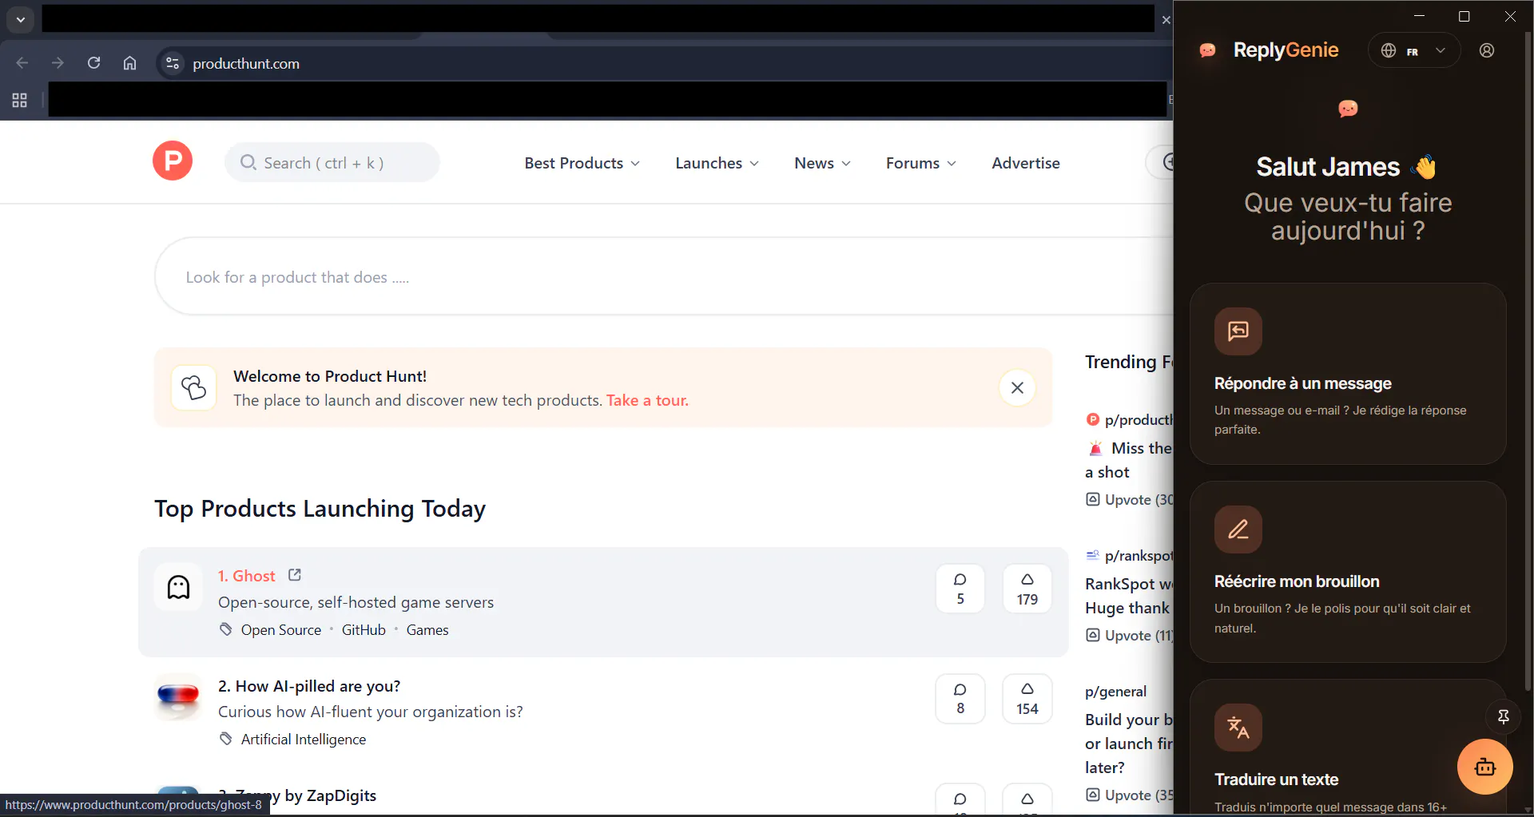Viewport: 1534px width, 817px height.
Task: Dismiss the Welcome to Product Hunt banner
Action: 1017,387
